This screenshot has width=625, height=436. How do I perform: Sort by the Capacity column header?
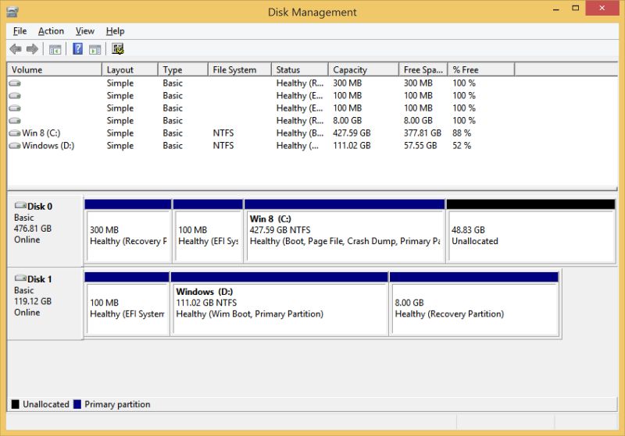[363, 69]
